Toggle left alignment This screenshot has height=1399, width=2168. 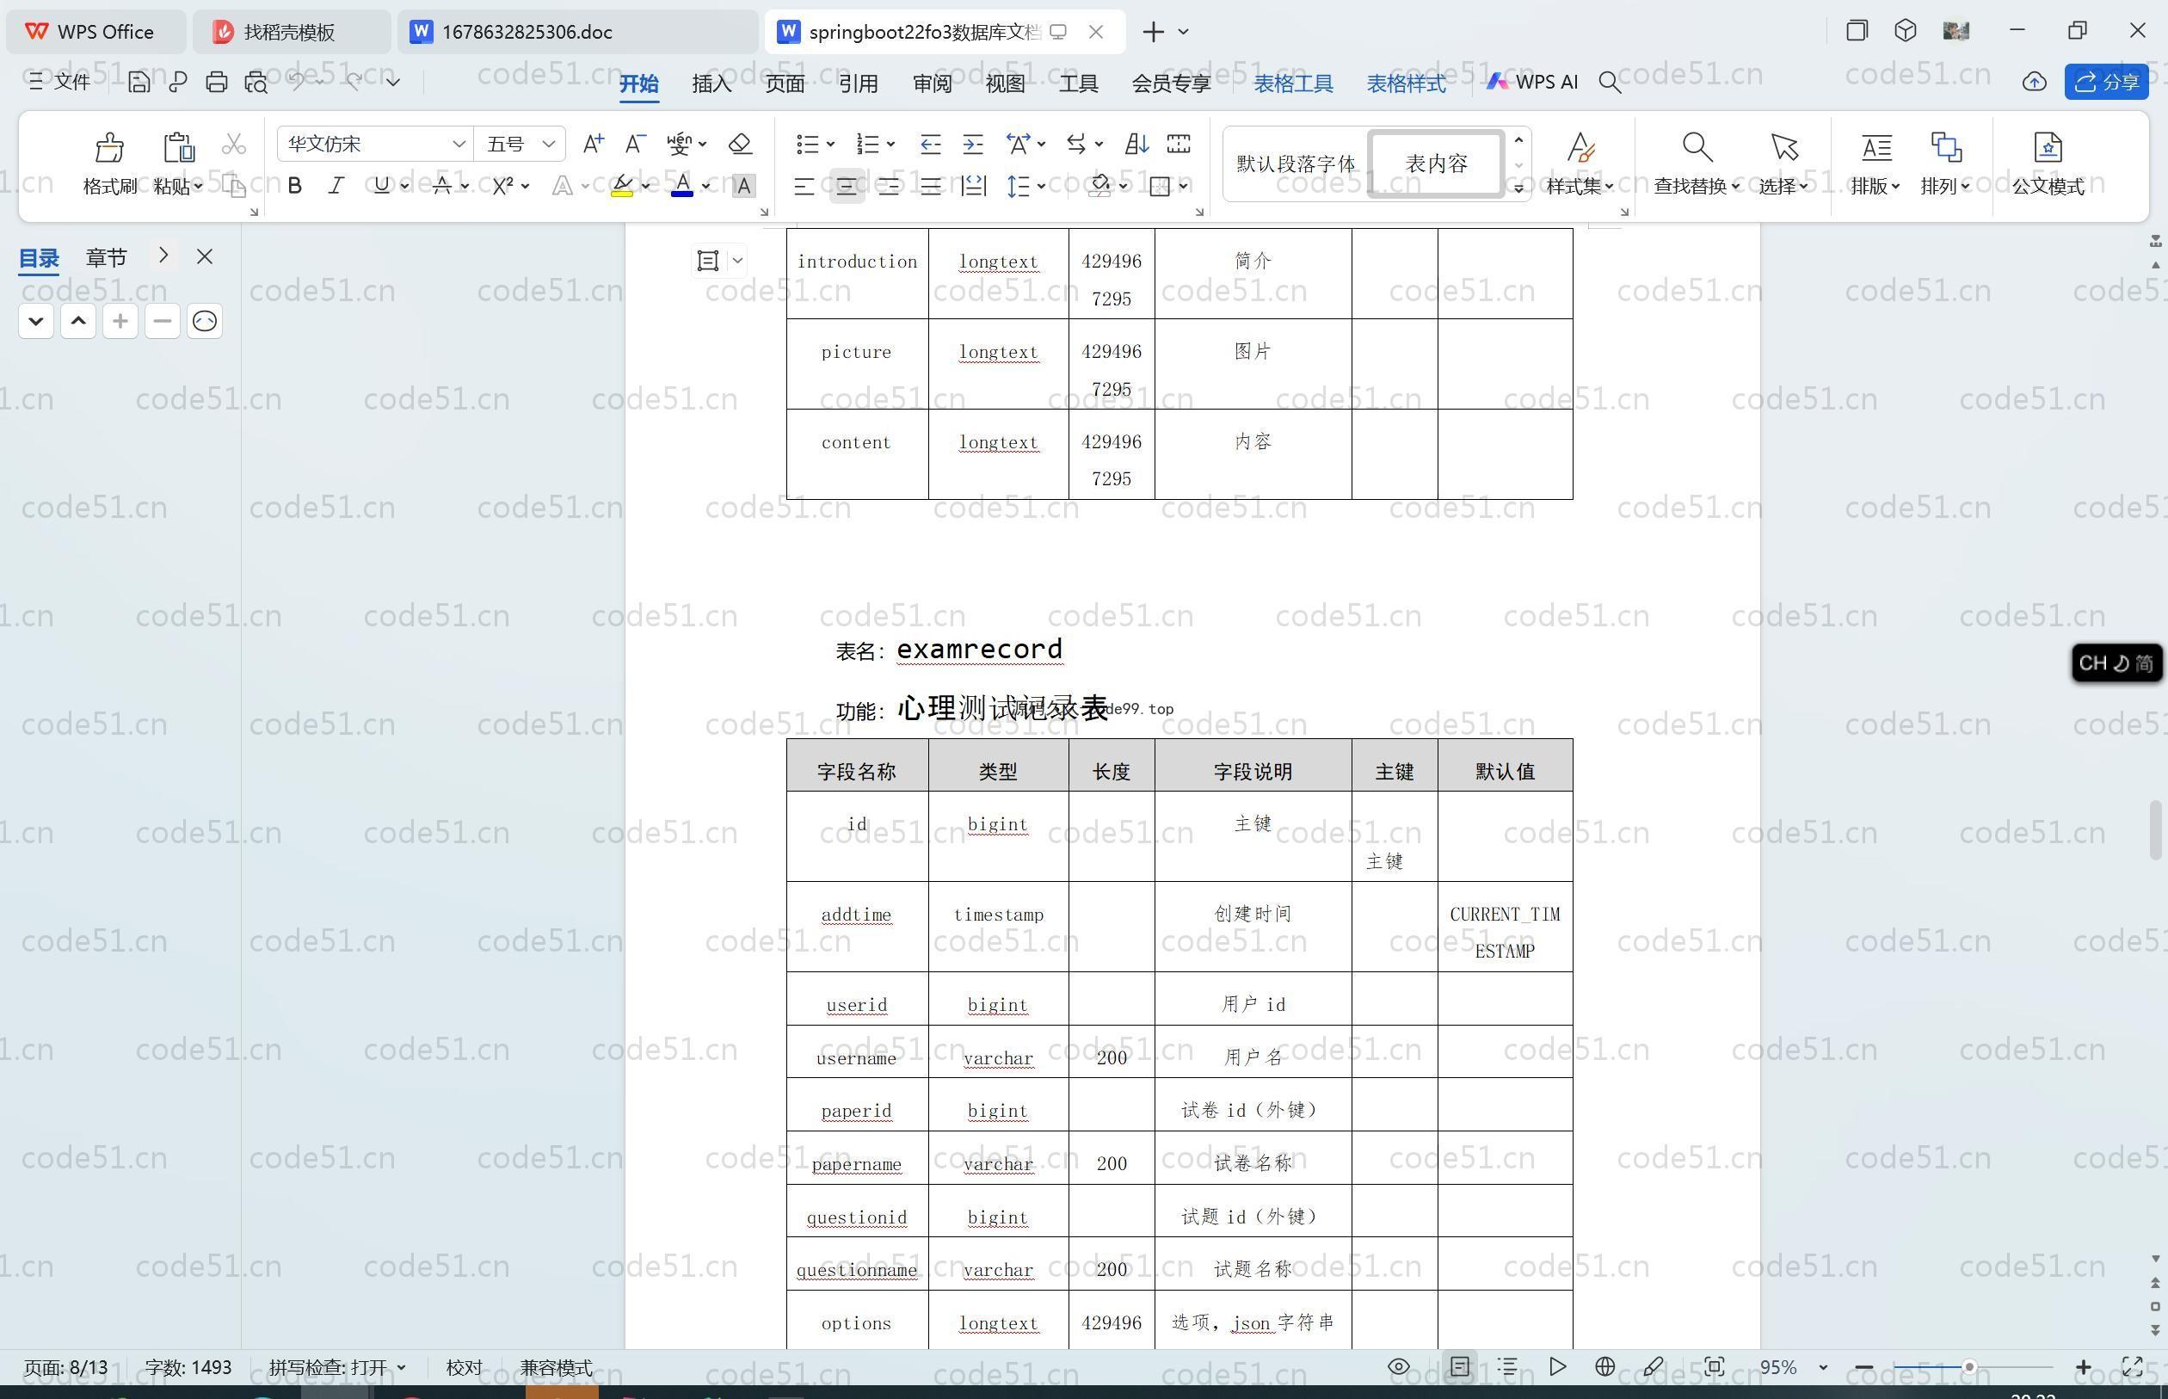coord(804,186)
